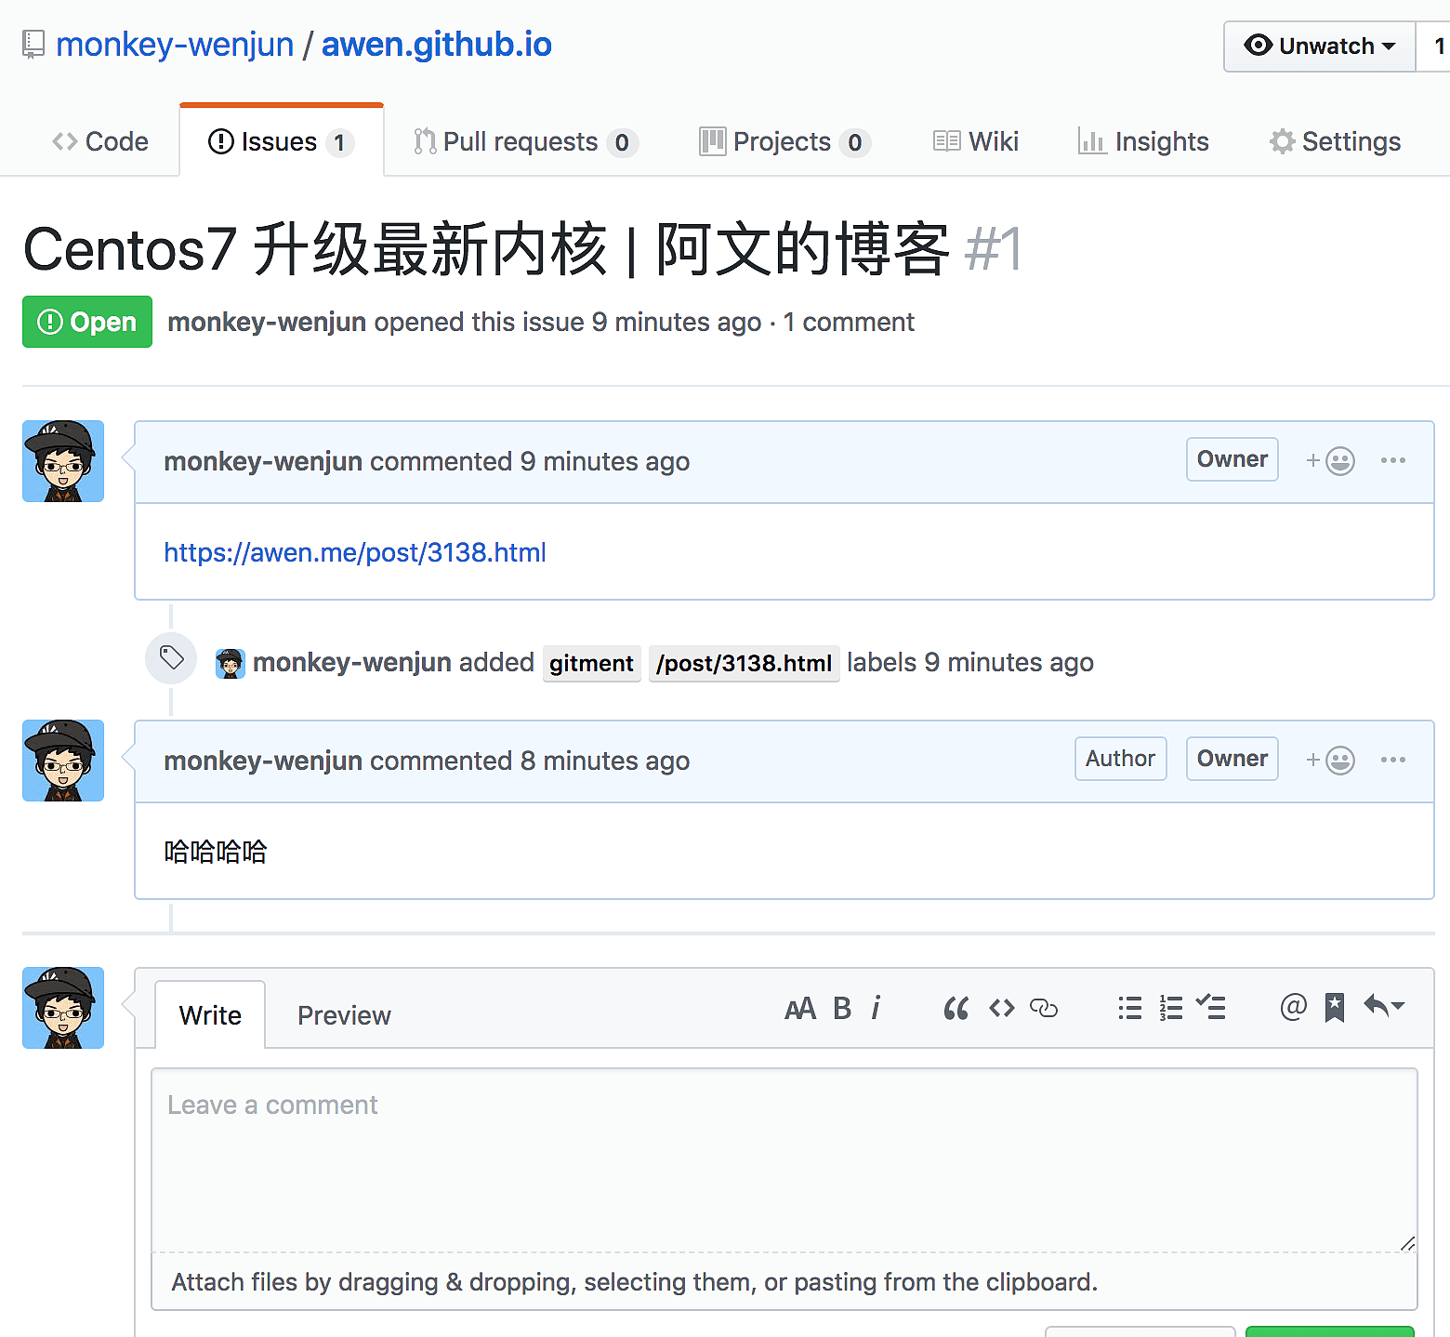Open the Unwatch dropdown

click(x=1320, y=46)
